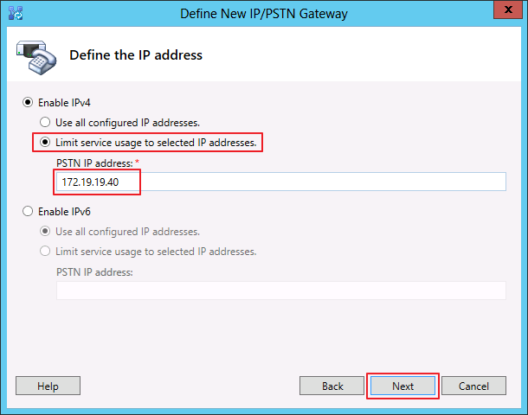
Task: Cancel the gateway wizard
Action: (x=473, y=386)
